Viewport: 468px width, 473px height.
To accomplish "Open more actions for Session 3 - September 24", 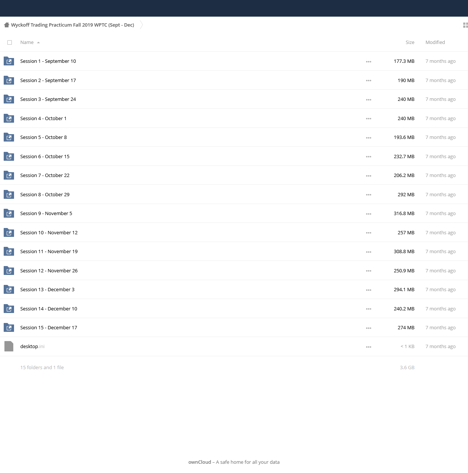I will click(x=369, y=100).
